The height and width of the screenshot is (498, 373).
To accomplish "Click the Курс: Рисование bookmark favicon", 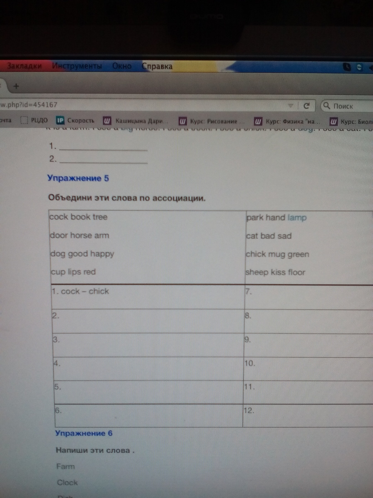I will (183, 122).
